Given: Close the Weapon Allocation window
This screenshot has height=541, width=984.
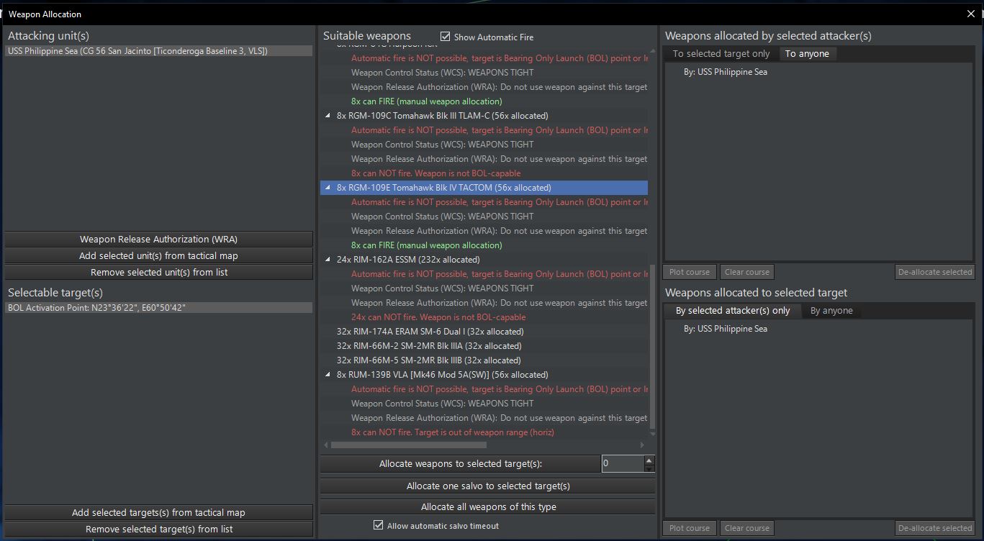Looking at the screenshot, I should 971,14.
